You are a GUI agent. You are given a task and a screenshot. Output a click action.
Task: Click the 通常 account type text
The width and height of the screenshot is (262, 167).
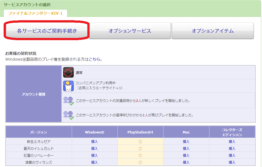(x=79, y=73)
